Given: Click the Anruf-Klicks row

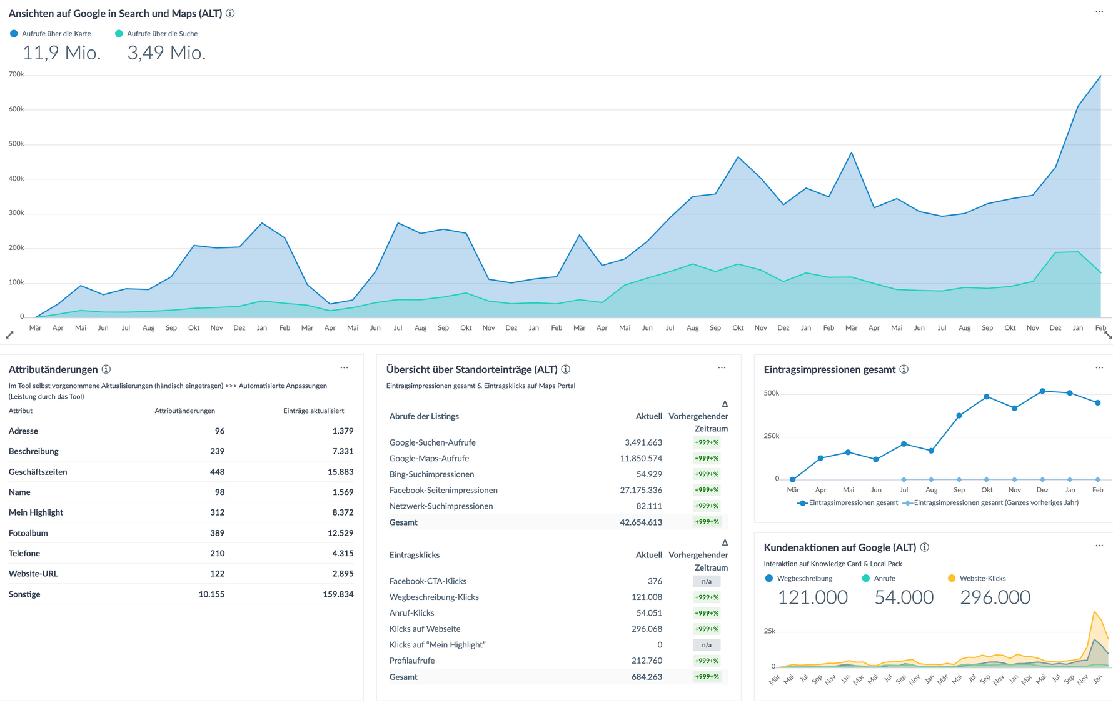Looking at the screenshot, I should (x=558, y=613).
